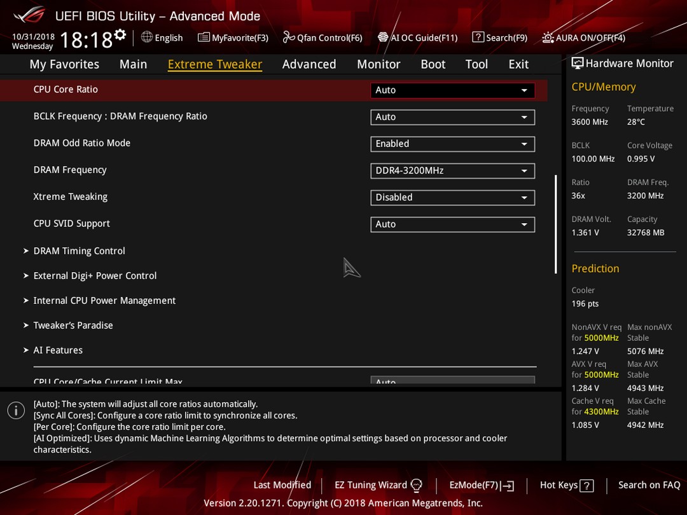The height and width of the screenshot is (515, 687).
Task: Open the CPU Core Ratio dropdown
Action: pos(452,90)
